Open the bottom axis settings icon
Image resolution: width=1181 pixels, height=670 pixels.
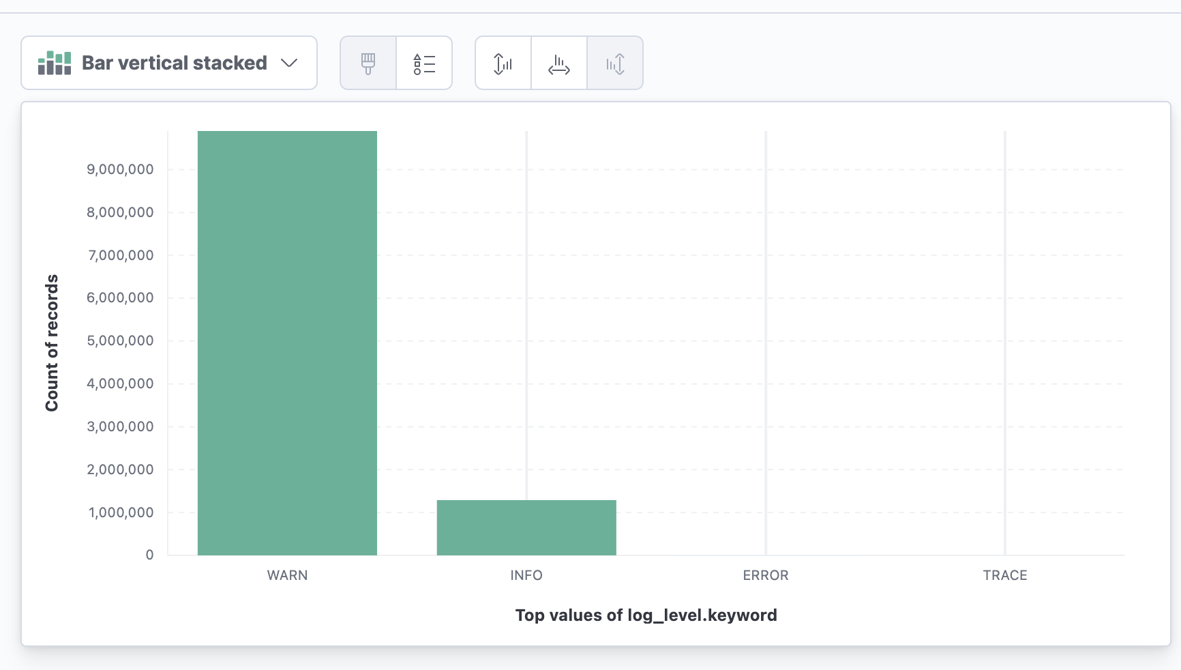pyautogui.click(x=559, y=63)
